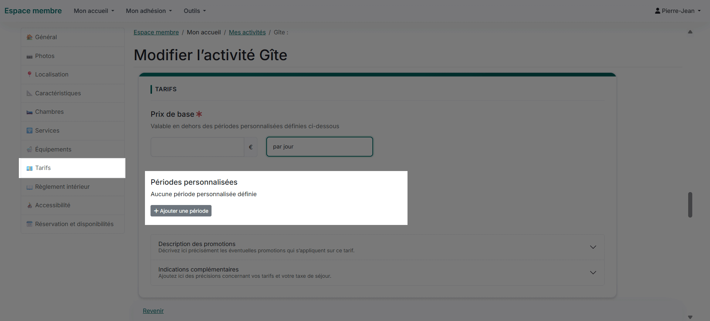Open the Mon adhésion menu
Screen dimensions: 710x321
[149, 11]
